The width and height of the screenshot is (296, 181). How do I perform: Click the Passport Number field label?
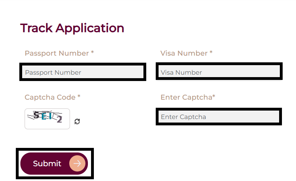click(x=57, y=53)
